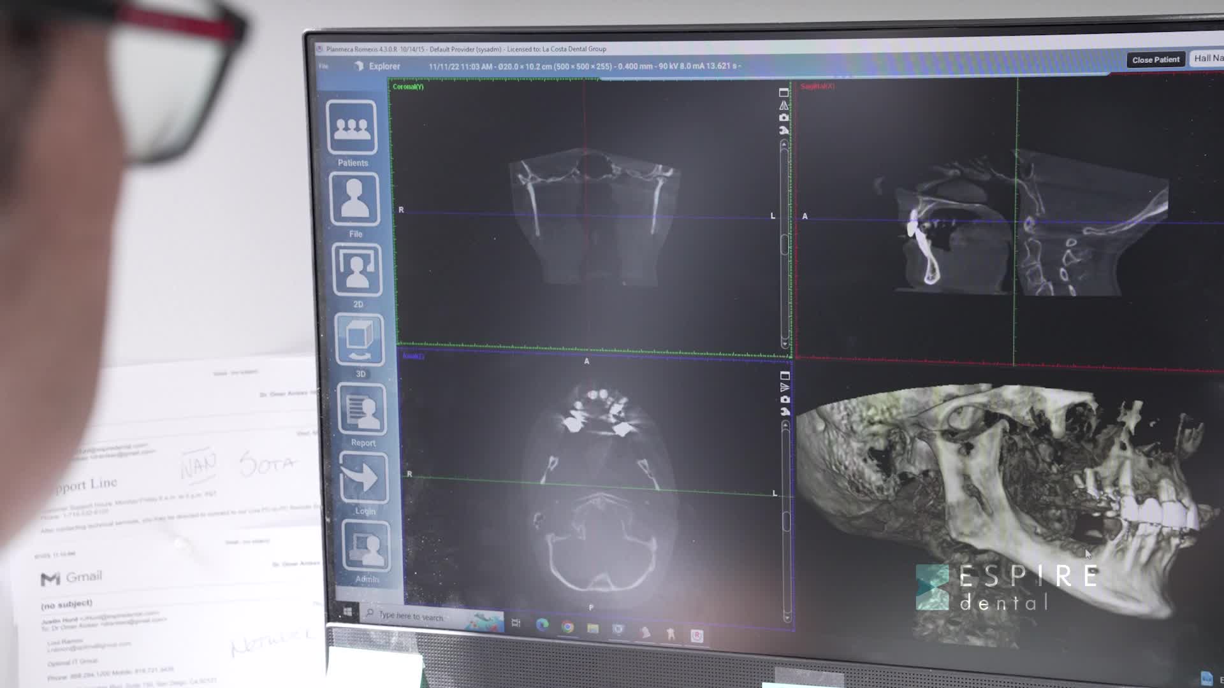Open the Windows Start menu
Screen dimensions: 1224x688
tap(347, 612)
